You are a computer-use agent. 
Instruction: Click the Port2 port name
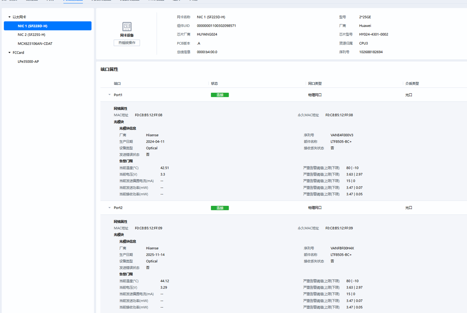118,208
